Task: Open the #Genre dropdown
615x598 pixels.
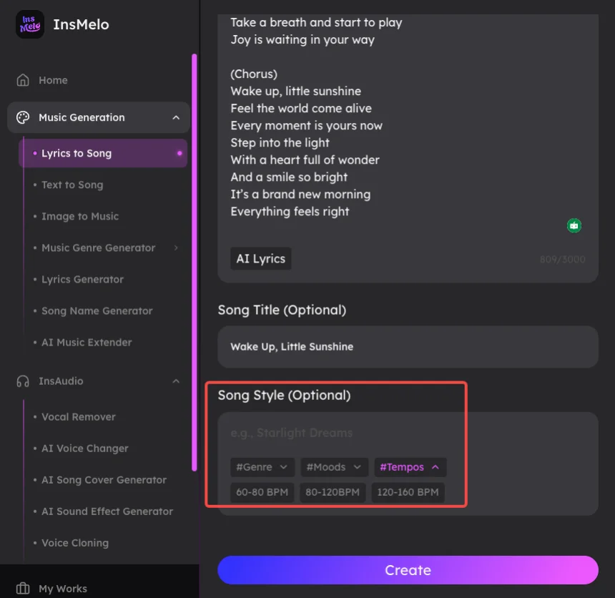Action: [x=262, y=466]
